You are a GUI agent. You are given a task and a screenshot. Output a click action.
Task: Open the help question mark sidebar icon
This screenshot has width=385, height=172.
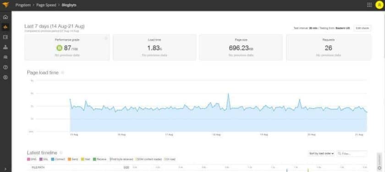[x=5, y=67]
